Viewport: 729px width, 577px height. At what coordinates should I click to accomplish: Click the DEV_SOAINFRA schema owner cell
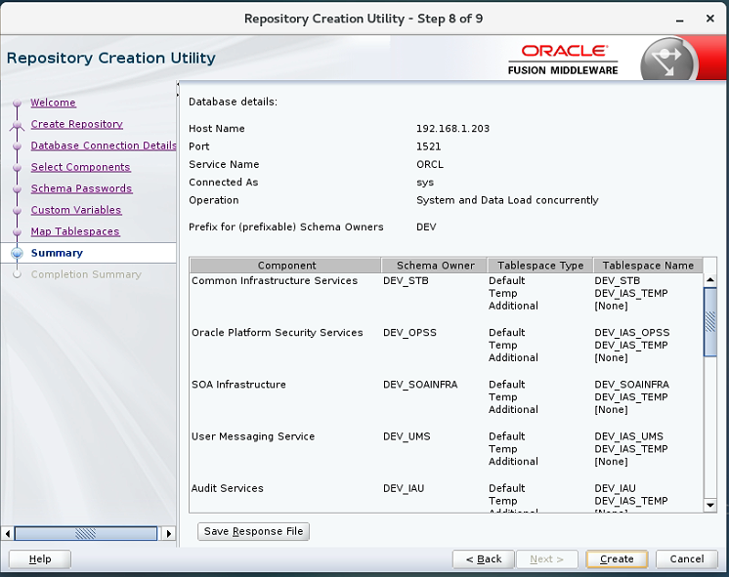420,385
